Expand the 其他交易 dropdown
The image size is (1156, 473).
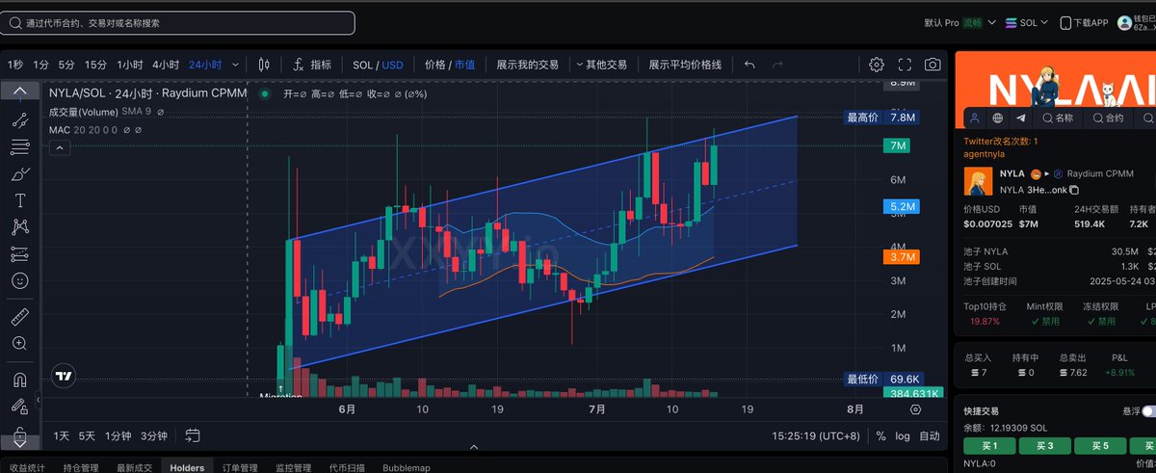[601, 65]
